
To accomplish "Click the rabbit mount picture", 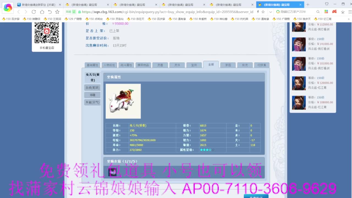I will click(x=123, y=101).
